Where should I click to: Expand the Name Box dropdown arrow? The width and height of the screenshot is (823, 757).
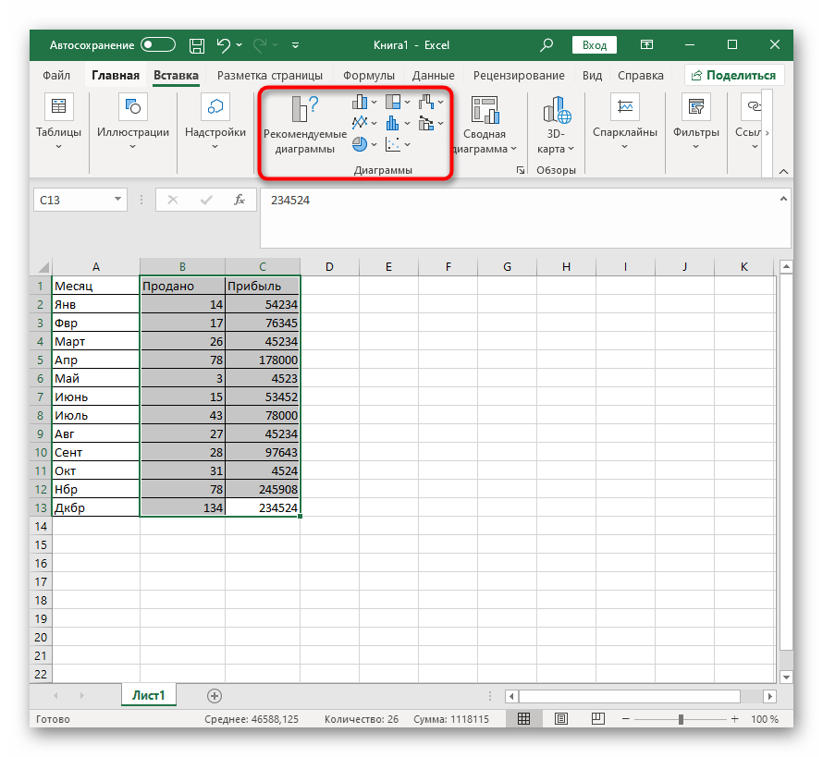click(117, 200)
